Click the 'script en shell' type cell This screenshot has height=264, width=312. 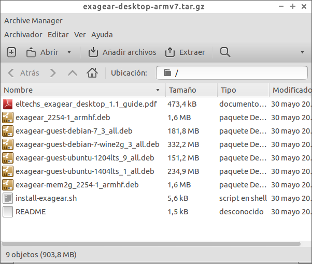(243, 198)
